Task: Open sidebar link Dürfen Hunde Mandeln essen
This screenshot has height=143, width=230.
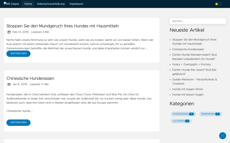Action: (x=194, y=57)
